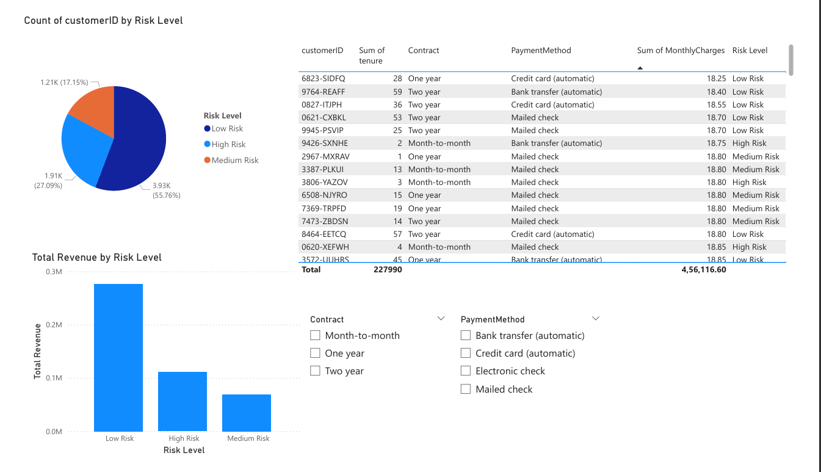Click the Risk Level table column header

pyautogui.click(x=750, y=51)
